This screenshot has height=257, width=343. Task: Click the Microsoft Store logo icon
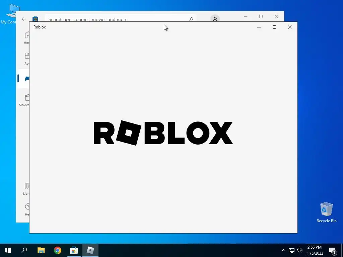(35, 19)
